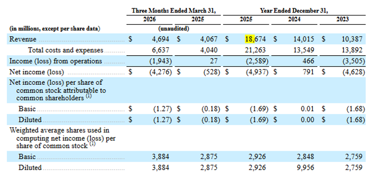This screenshot has width=372, height=174.
Task: Click the Year Ended December 31 header
Action: pos(294,11)
